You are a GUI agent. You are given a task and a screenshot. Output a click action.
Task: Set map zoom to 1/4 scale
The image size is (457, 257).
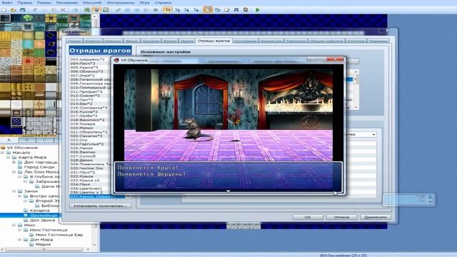(x=187, y=9)
